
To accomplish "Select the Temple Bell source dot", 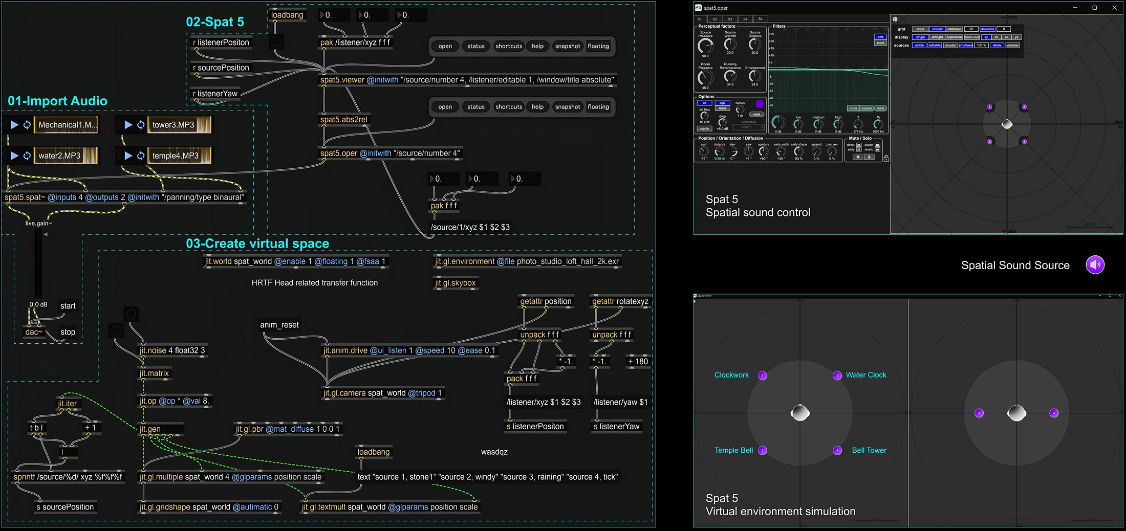I will 763,451.
